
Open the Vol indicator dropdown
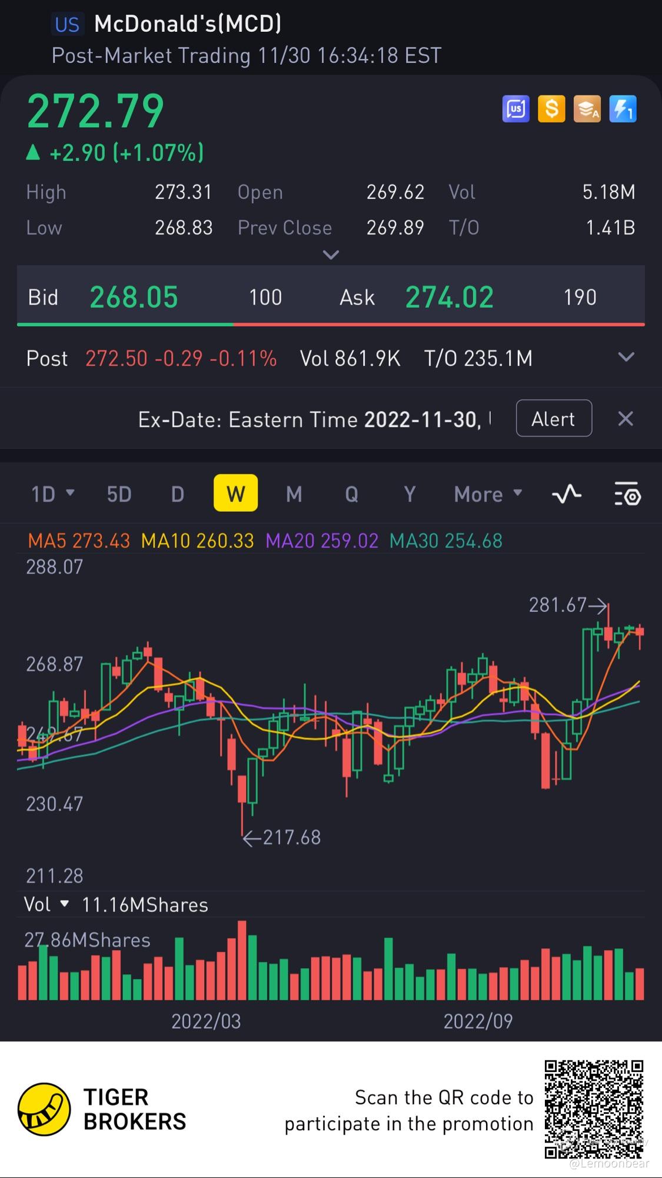tap(46, 904)
